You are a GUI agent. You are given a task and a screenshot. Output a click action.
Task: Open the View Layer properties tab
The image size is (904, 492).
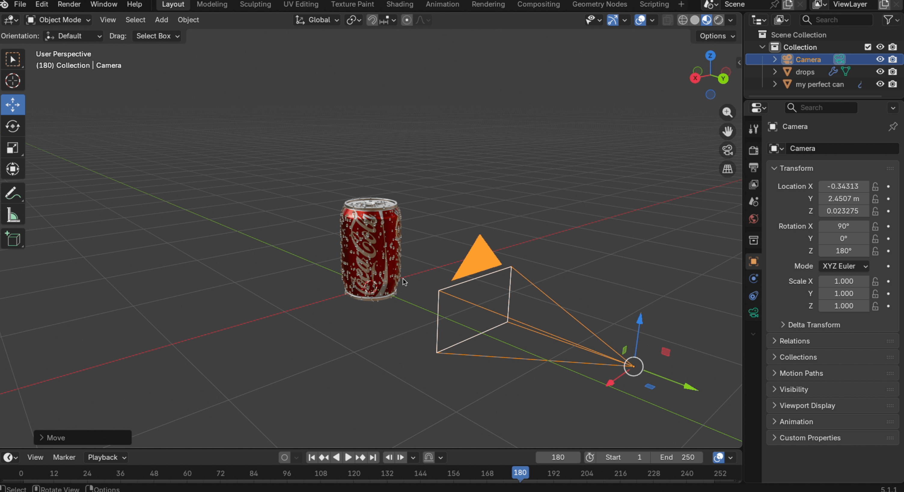point(753,184)
